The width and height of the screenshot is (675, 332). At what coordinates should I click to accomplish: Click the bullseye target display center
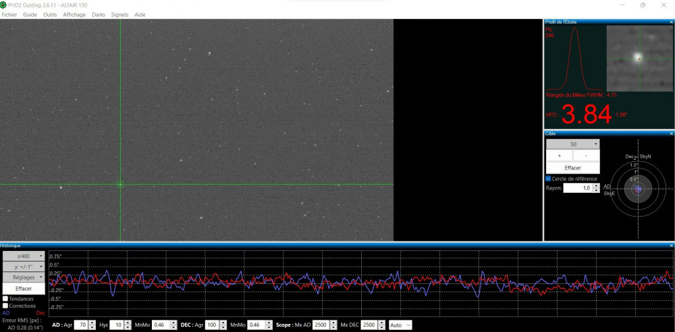(638, 188)
